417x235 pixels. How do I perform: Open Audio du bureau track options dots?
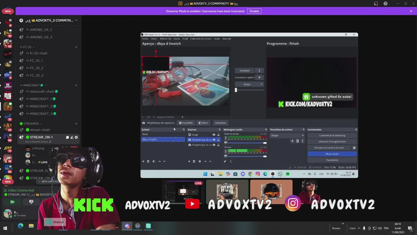click(225, 138)
